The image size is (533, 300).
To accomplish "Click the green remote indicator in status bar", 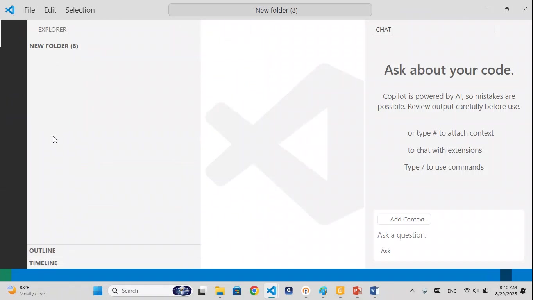I will (x=5, y=275).
